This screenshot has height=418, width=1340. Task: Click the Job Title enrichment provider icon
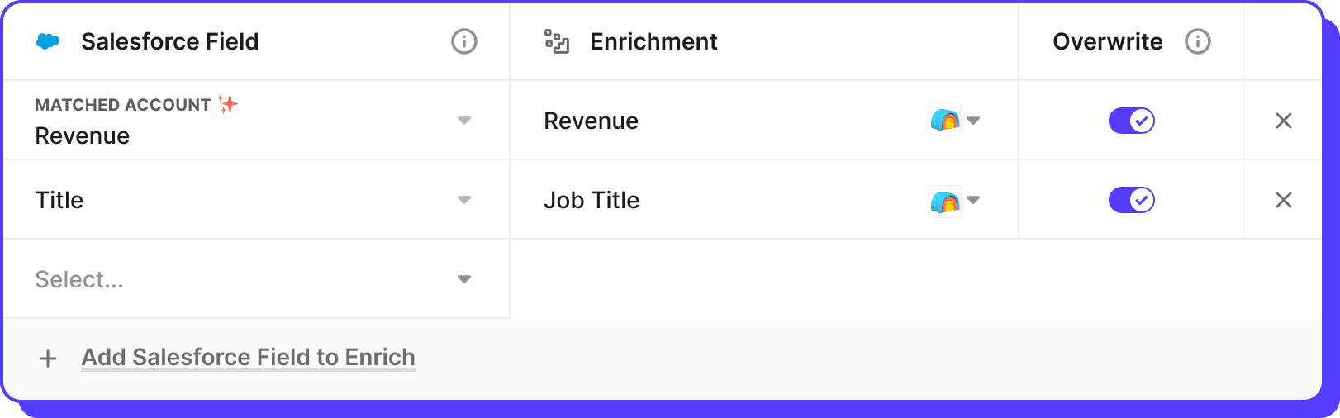(945, 200)
